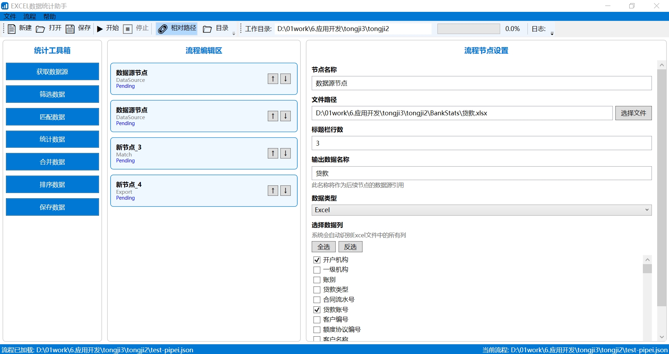Save the flow using 保存 icon
Image resolution: width=669 pixels, height=354 pixels.
(x=70, y=29)
